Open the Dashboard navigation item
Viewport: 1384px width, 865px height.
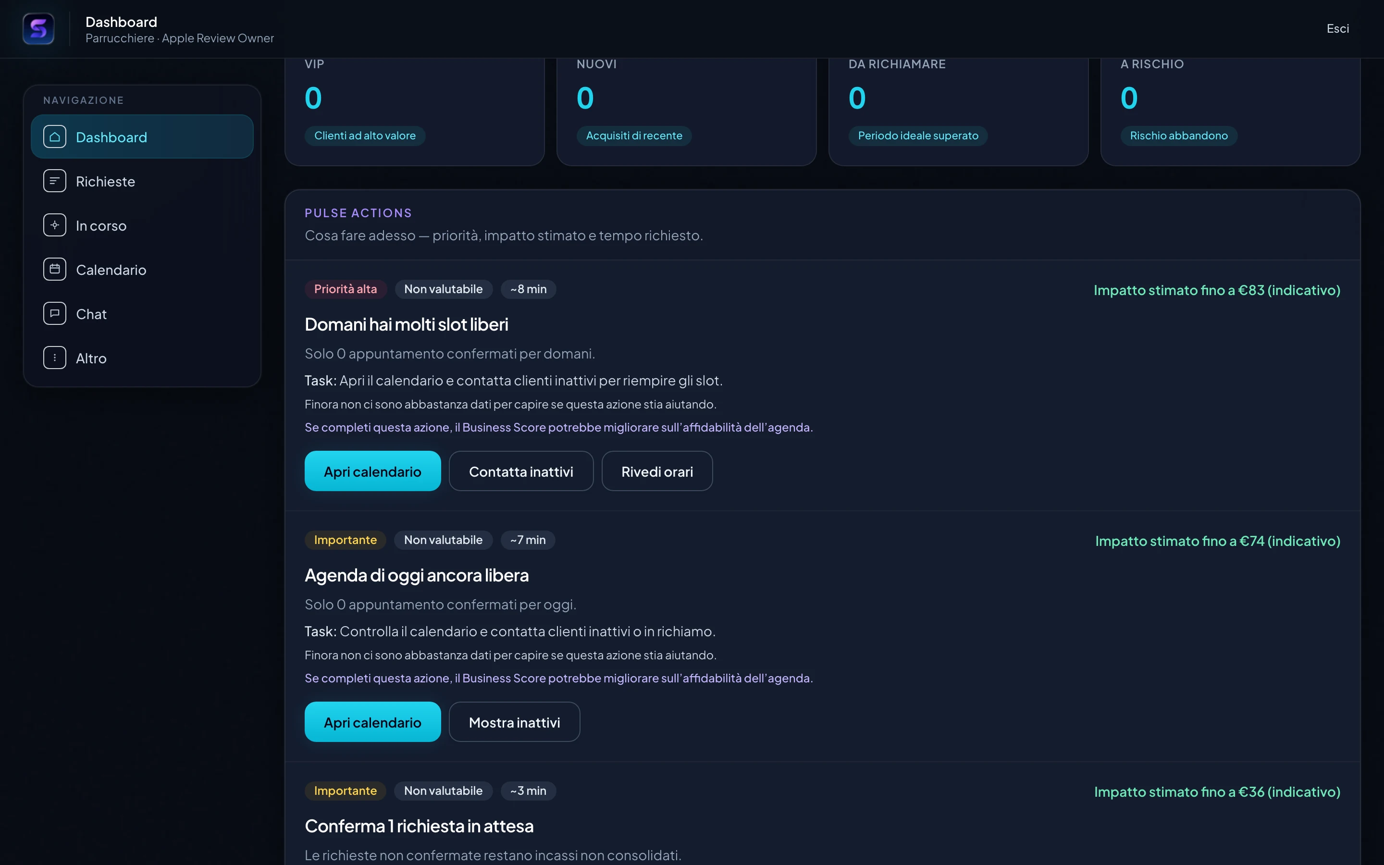click(x=142, y=137)
